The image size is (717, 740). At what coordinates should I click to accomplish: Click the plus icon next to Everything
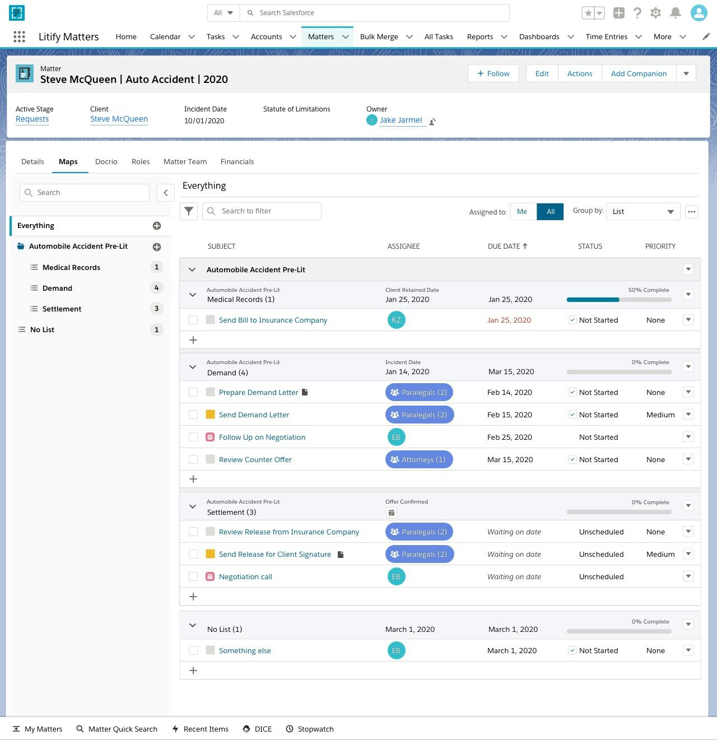tap(157, 226)
